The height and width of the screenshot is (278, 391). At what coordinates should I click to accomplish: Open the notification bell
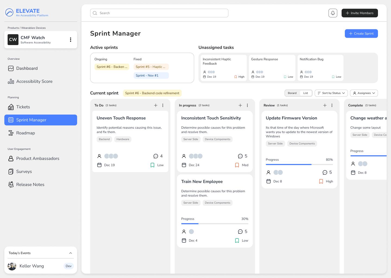pyautogui.click(x=333, y=13)
